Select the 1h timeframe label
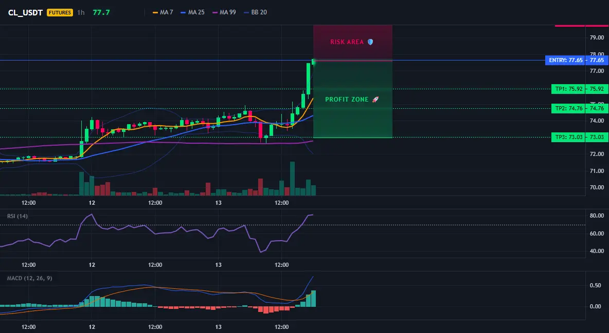 tap(81, 12)
